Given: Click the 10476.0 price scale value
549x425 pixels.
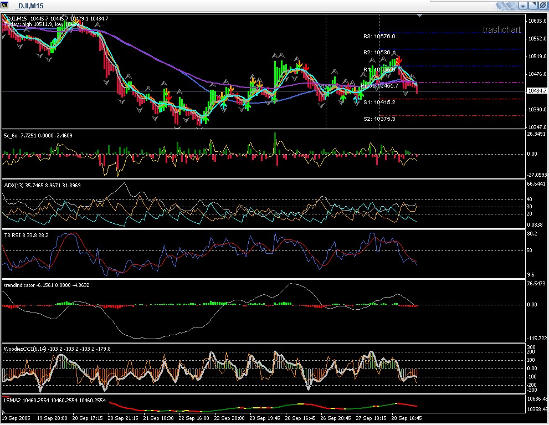Looking at the screenshot, I should 537,74.
